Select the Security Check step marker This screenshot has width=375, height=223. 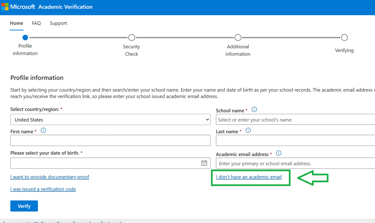click(x=132, y=38)
